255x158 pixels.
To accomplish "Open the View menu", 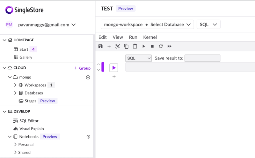I will click(118, 37).
